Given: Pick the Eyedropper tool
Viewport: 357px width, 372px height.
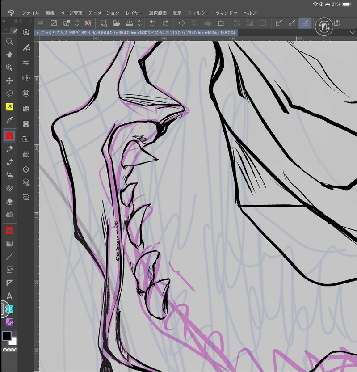Looking at the screenshot, I should (x=9, y=121).
